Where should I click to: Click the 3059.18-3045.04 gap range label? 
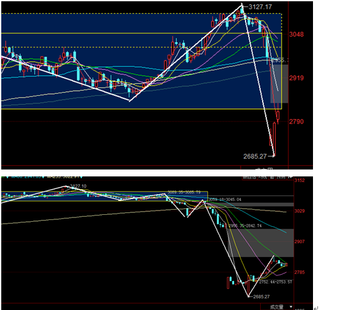tap(225, 200)
